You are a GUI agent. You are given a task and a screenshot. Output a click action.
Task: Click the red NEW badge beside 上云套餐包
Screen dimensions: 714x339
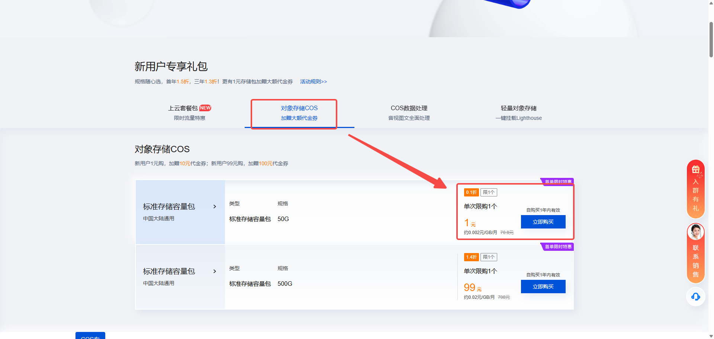tap(205, 108)
